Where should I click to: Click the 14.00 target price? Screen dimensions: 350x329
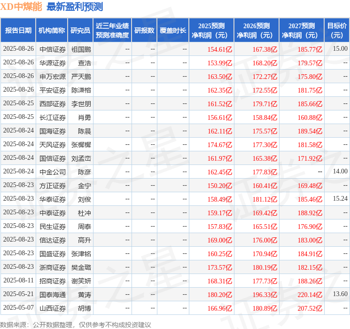340,171
